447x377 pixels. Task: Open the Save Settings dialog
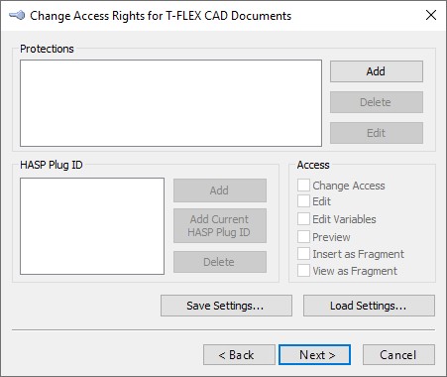[226, 306]
